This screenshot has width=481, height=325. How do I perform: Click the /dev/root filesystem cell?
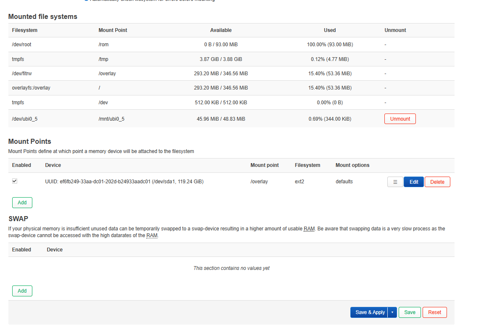(x=21, y=45)
